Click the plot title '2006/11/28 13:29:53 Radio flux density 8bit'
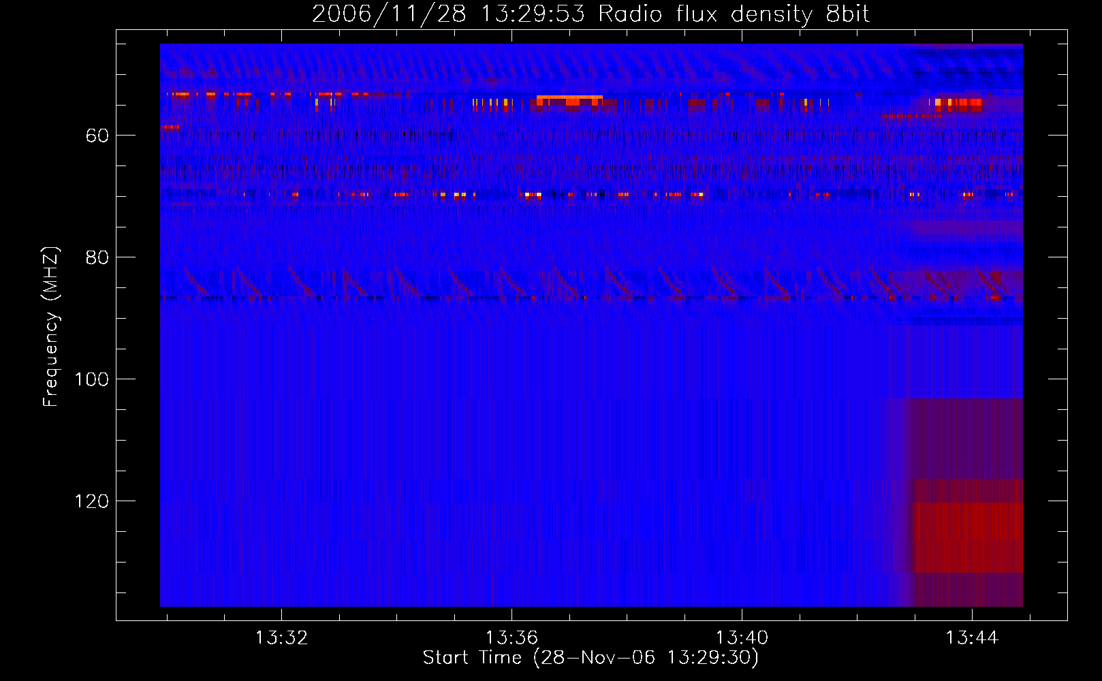Screen dimensions: 1102x681 coord(591,14)
